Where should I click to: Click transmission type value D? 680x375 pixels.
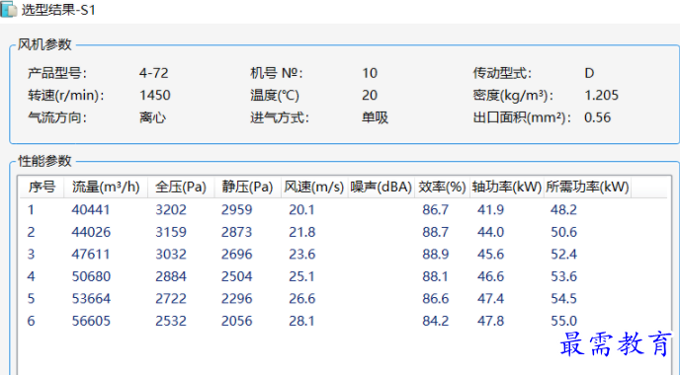pos(589,73)
